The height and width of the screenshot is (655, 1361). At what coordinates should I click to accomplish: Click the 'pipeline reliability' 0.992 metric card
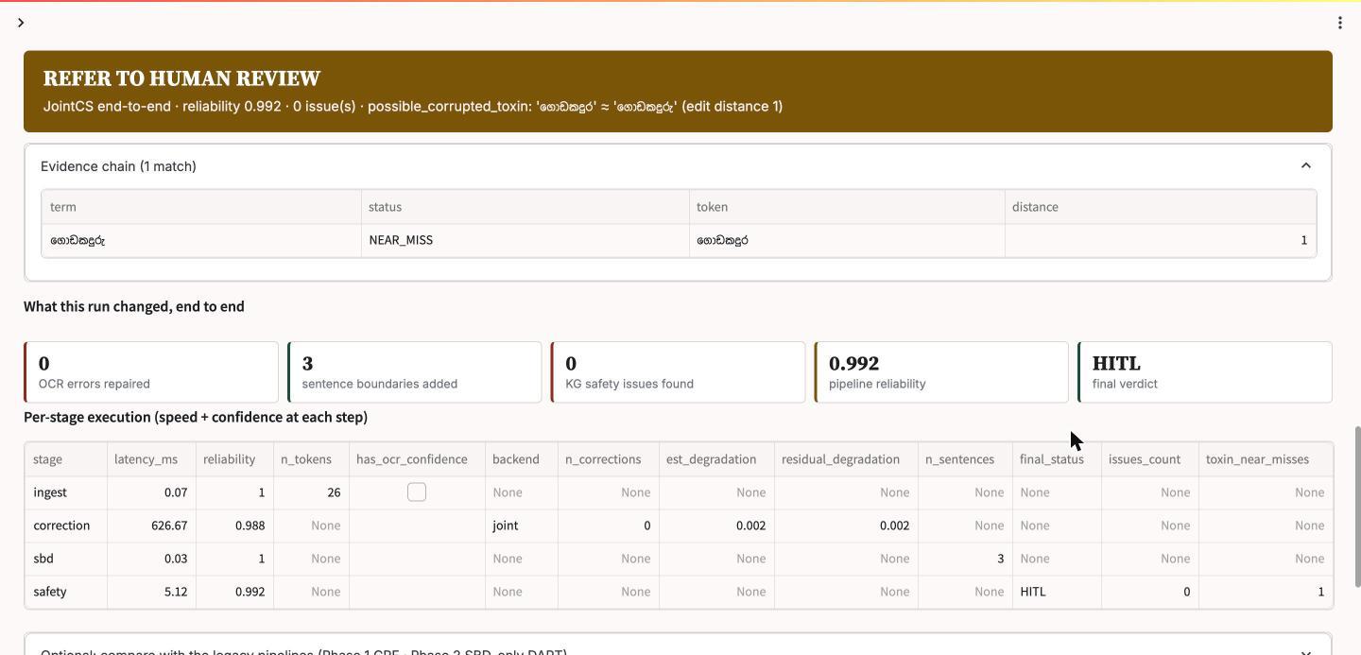(x=941, y=372)
